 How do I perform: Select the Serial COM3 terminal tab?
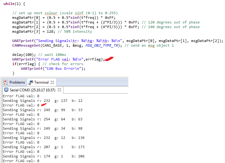33,90
